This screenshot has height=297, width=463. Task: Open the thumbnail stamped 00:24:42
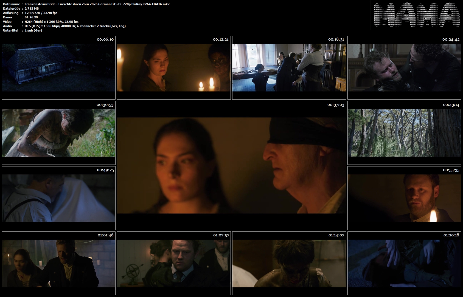coord(404,67)
